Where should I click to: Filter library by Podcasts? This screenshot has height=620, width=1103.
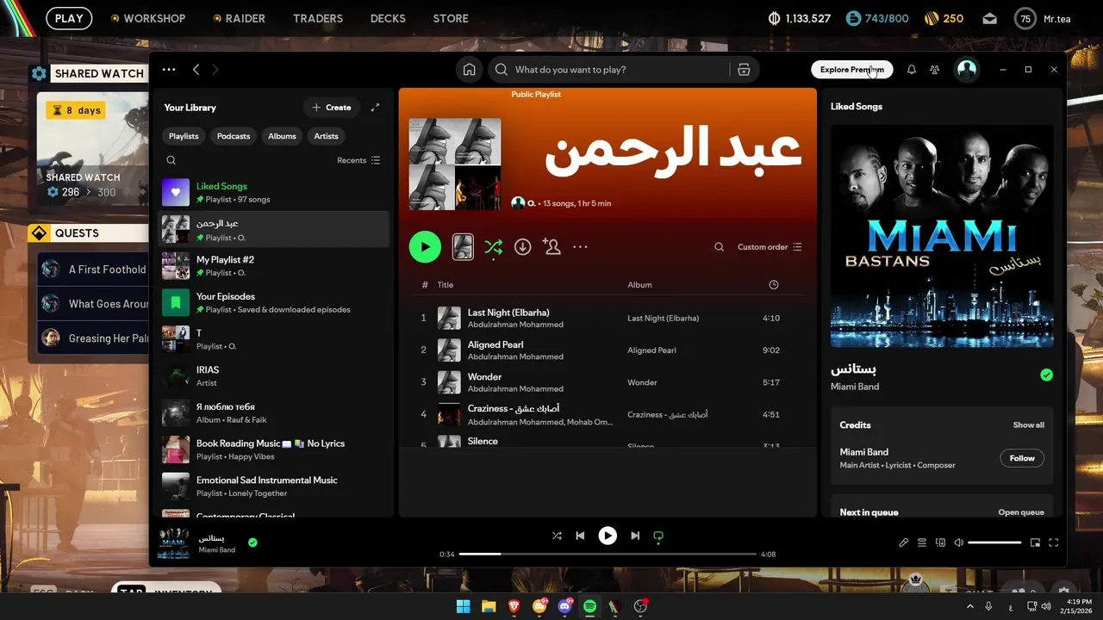click(234, 136)
